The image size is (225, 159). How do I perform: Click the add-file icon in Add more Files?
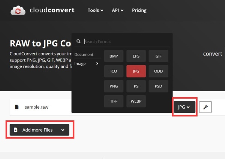15,130
